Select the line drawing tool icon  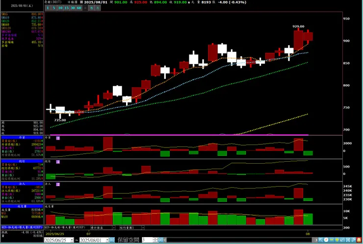click(x=354, y=240)
